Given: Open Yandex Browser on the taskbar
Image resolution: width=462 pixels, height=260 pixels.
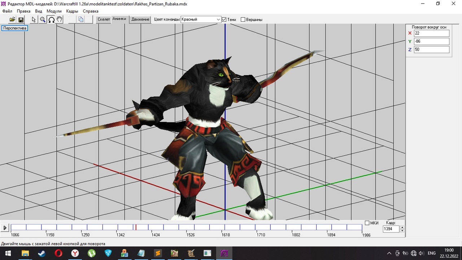Looking at the screenshot, I should tap(75, 253).
